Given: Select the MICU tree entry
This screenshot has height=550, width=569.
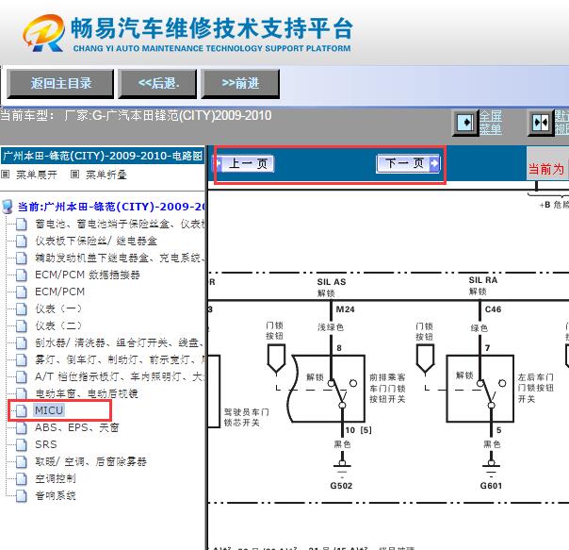Looking at the screenshot, I should 49,410.
